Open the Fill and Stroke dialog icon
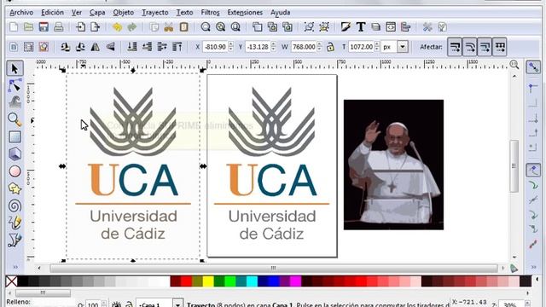 click(x=346, y=27)
